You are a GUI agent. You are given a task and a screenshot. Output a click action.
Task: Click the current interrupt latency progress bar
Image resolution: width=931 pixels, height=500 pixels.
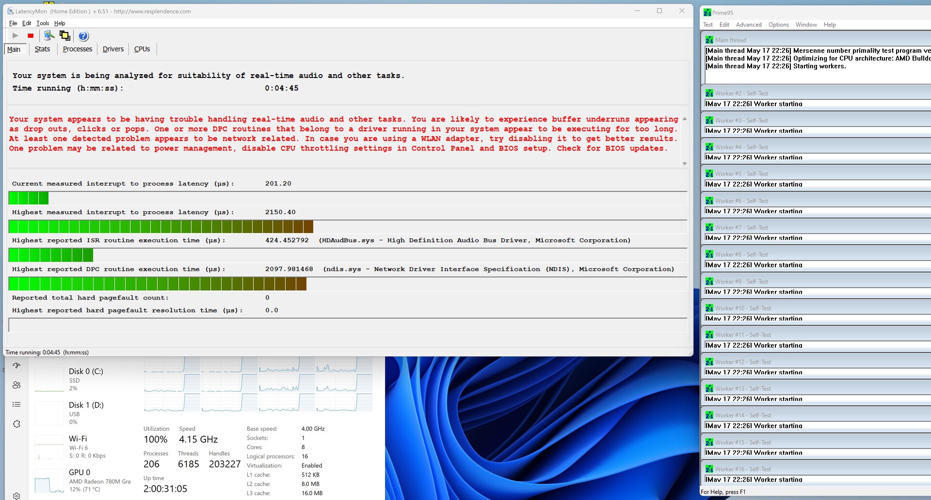[348, 198]
